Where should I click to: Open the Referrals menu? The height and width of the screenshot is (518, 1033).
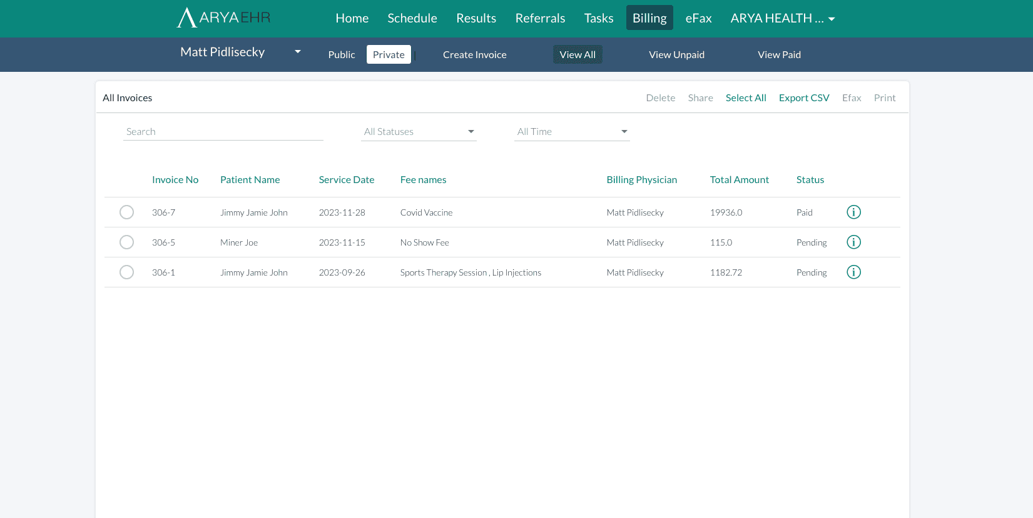[x=540, y=18]
